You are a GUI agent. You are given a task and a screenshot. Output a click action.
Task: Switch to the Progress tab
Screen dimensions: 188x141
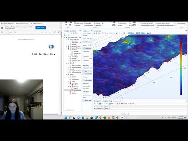105,101
